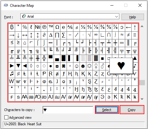This screenshot has height=129, width=148.
Task: Select the not-equal sign character
Action: (x=128, y=35)
